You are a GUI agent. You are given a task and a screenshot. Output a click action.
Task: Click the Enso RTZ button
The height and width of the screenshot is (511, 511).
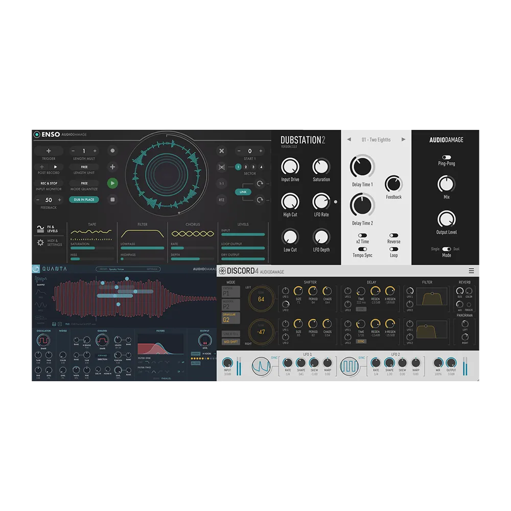point(222,200)
